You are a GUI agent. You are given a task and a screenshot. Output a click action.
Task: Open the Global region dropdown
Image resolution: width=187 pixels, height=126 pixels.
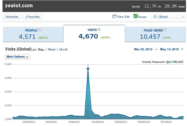(x=168, y=16)
